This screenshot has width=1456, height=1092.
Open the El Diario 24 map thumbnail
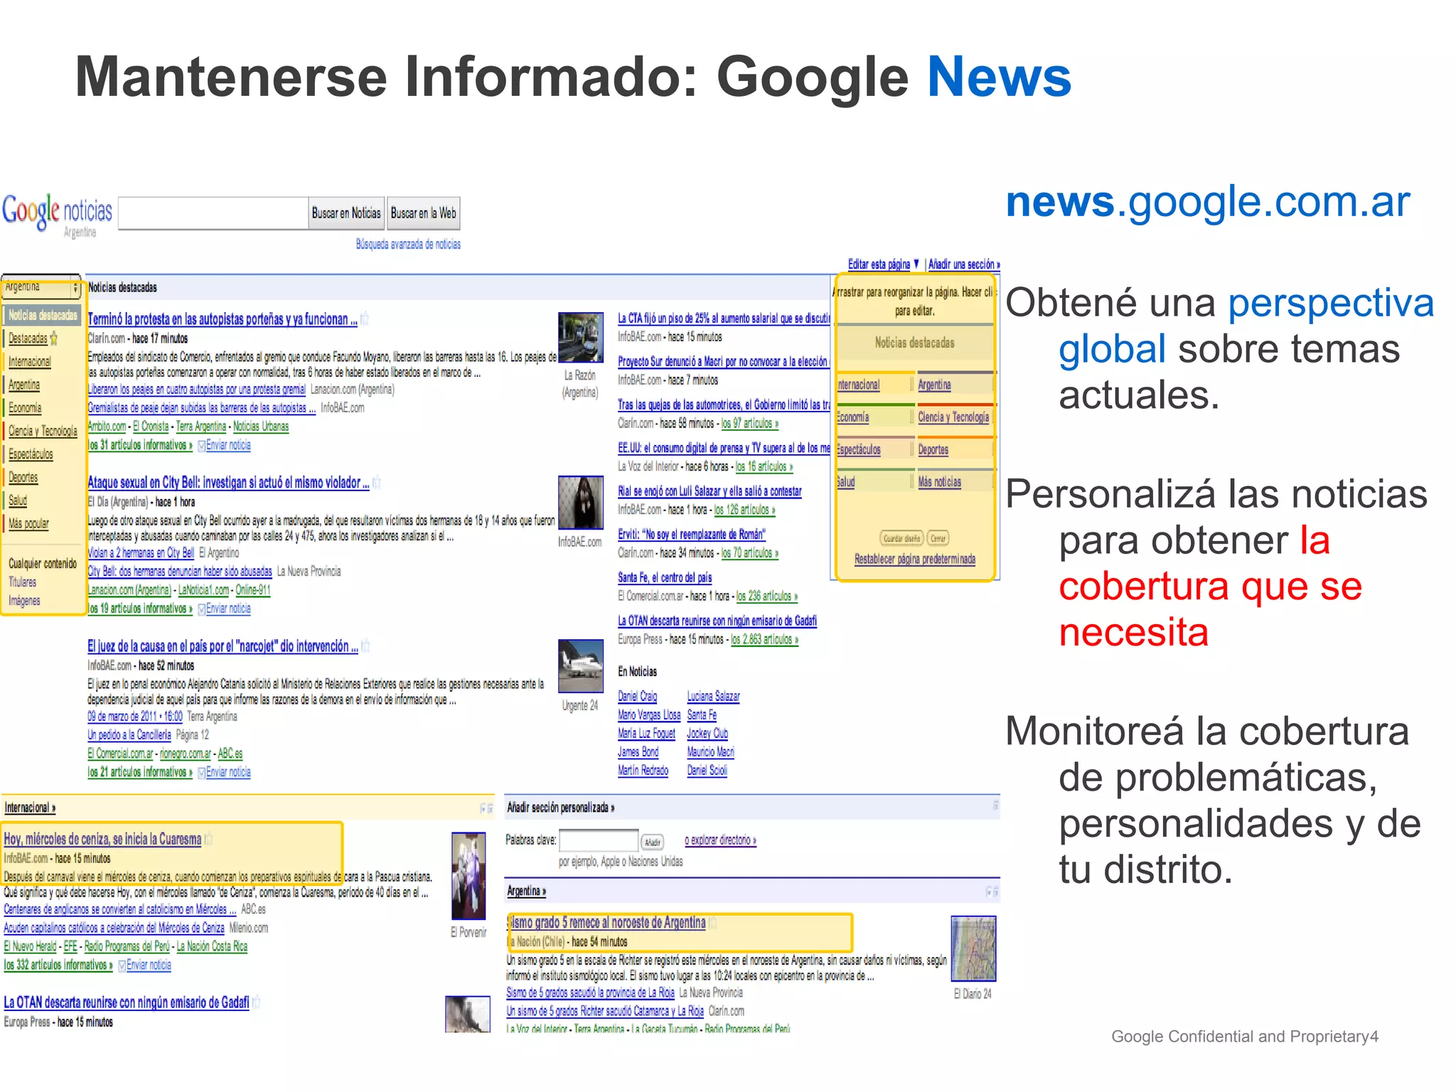point(974,949)
